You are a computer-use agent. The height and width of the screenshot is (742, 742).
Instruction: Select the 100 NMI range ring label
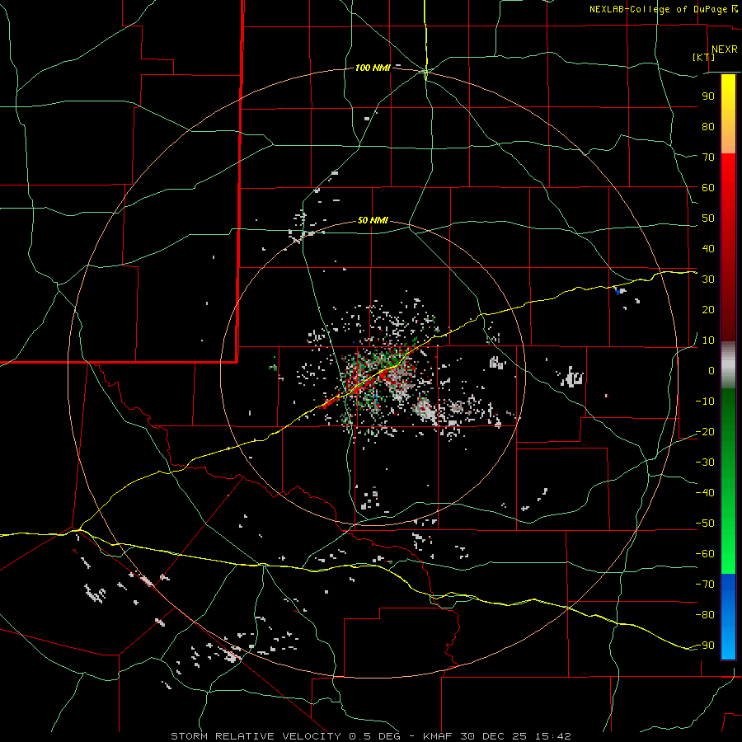(x=373, y=68)
